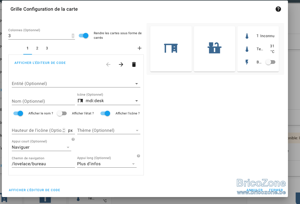The image size is (300, 204).
Task: Click the lightning bolt icon in preview
Action: (x=247, y=62)
